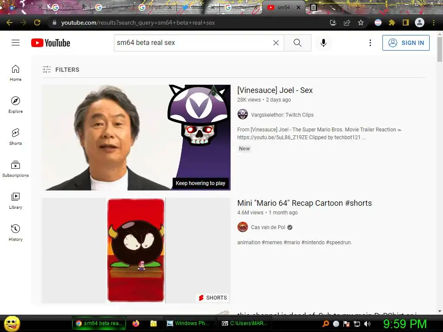Click the 9:59 PM taskbar clock
Viewport: 443px width, 332px height.
405,324
